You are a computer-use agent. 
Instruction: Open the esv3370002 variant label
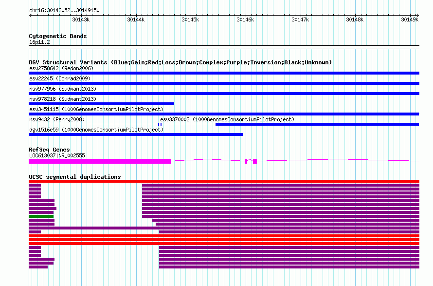coord(227,119)
